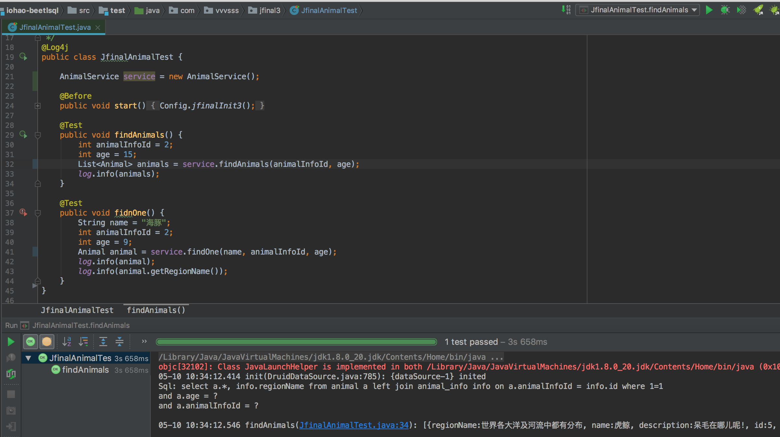Click Expand All in the test results toolbar
The width and height of the screenshot is (780, 437).
pos(103,342)
